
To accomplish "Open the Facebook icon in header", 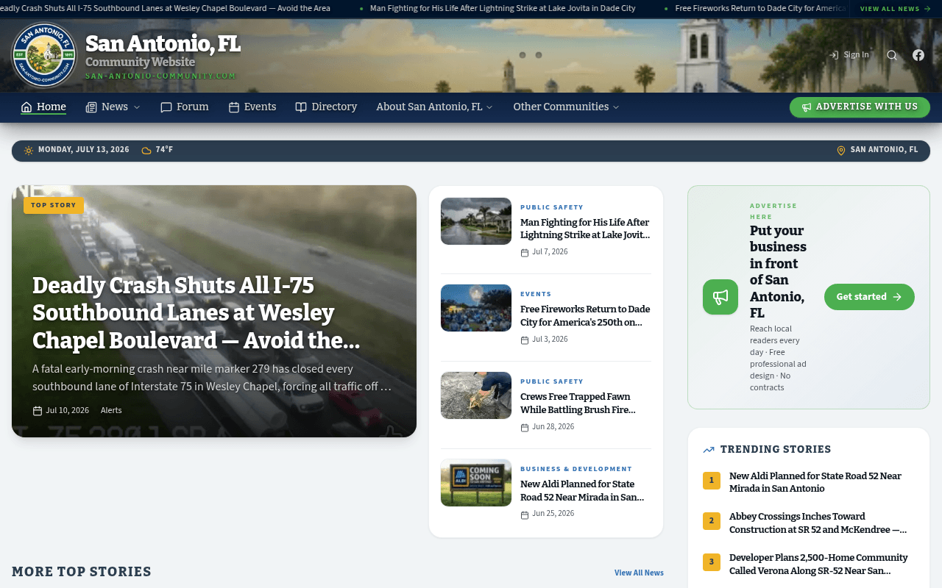I will click(x=918, y=55).
